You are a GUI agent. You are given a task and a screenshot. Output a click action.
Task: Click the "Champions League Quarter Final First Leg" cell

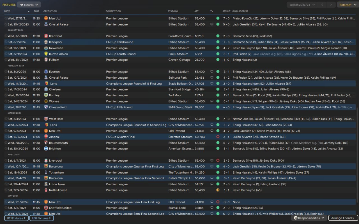(135, 167)
